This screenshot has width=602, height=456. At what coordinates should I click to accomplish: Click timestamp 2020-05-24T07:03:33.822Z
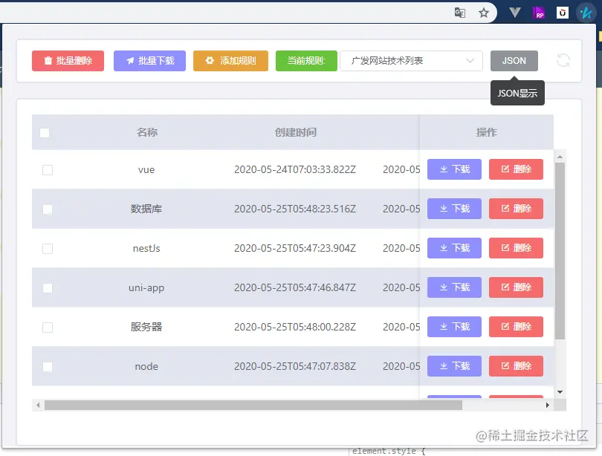coord(295,169)
